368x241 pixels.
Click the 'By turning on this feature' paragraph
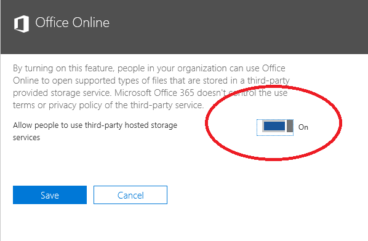click(151, 87)
